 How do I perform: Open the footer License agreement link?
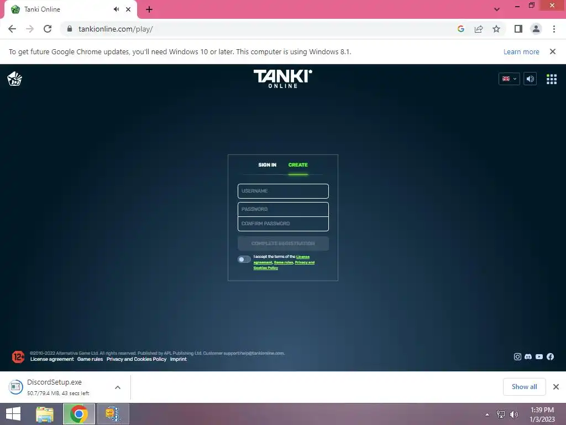coord(52,359)
